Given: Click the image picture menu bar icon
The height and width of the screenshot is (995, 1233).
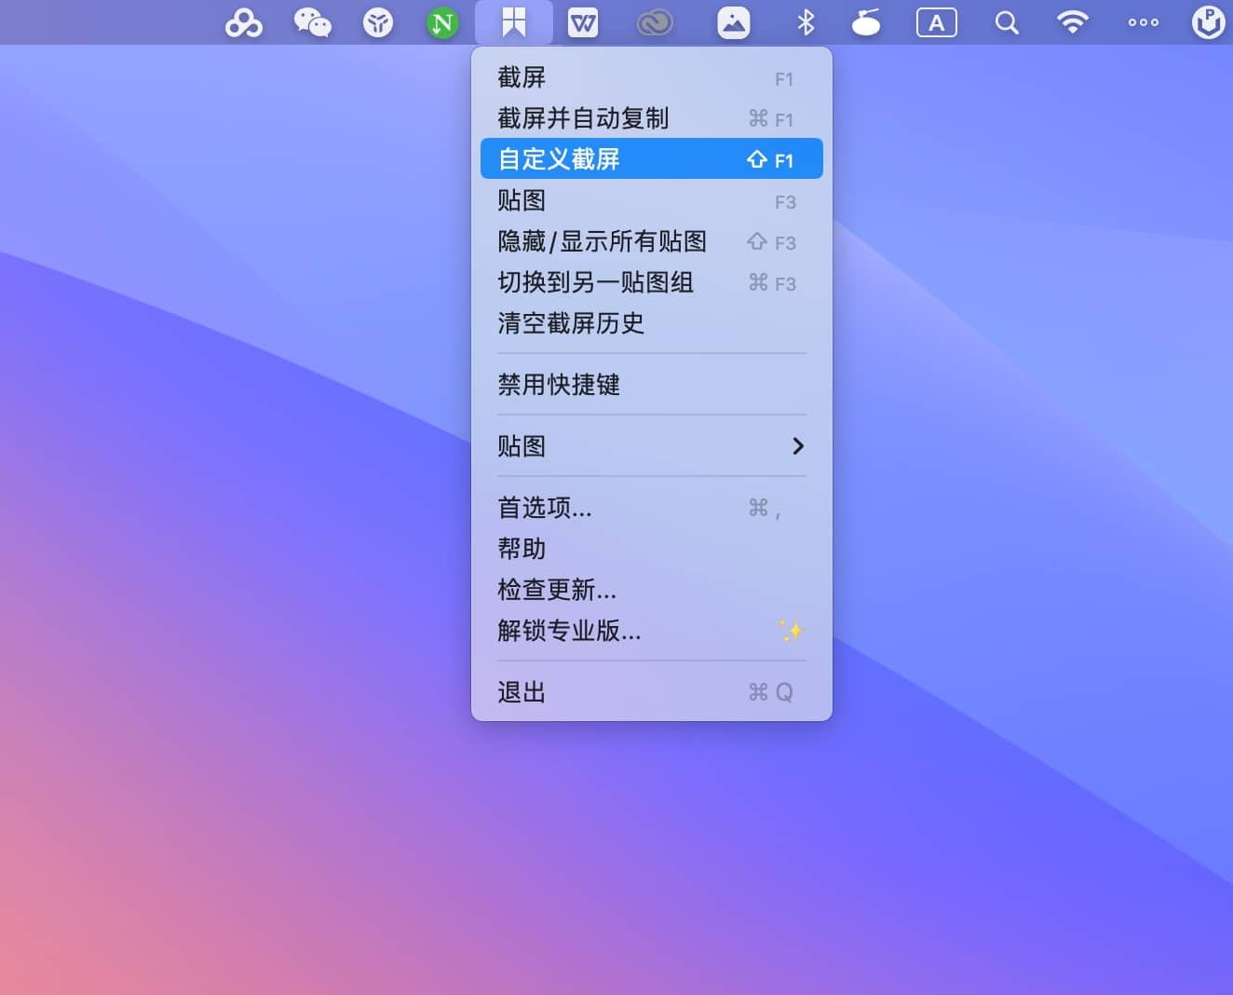Looking at the screenshot, I should click(733, 22).
